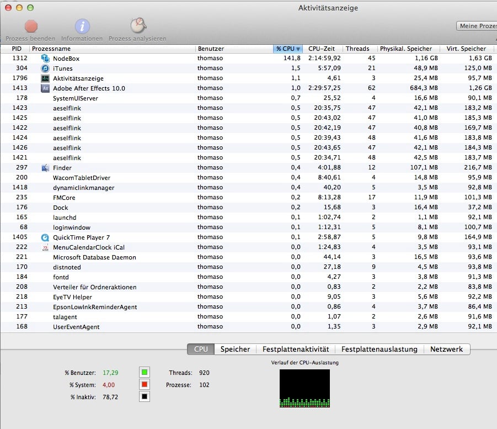Click iTunes CPU time 5:57,09
The image size is (497, 429).
(329, 68)
